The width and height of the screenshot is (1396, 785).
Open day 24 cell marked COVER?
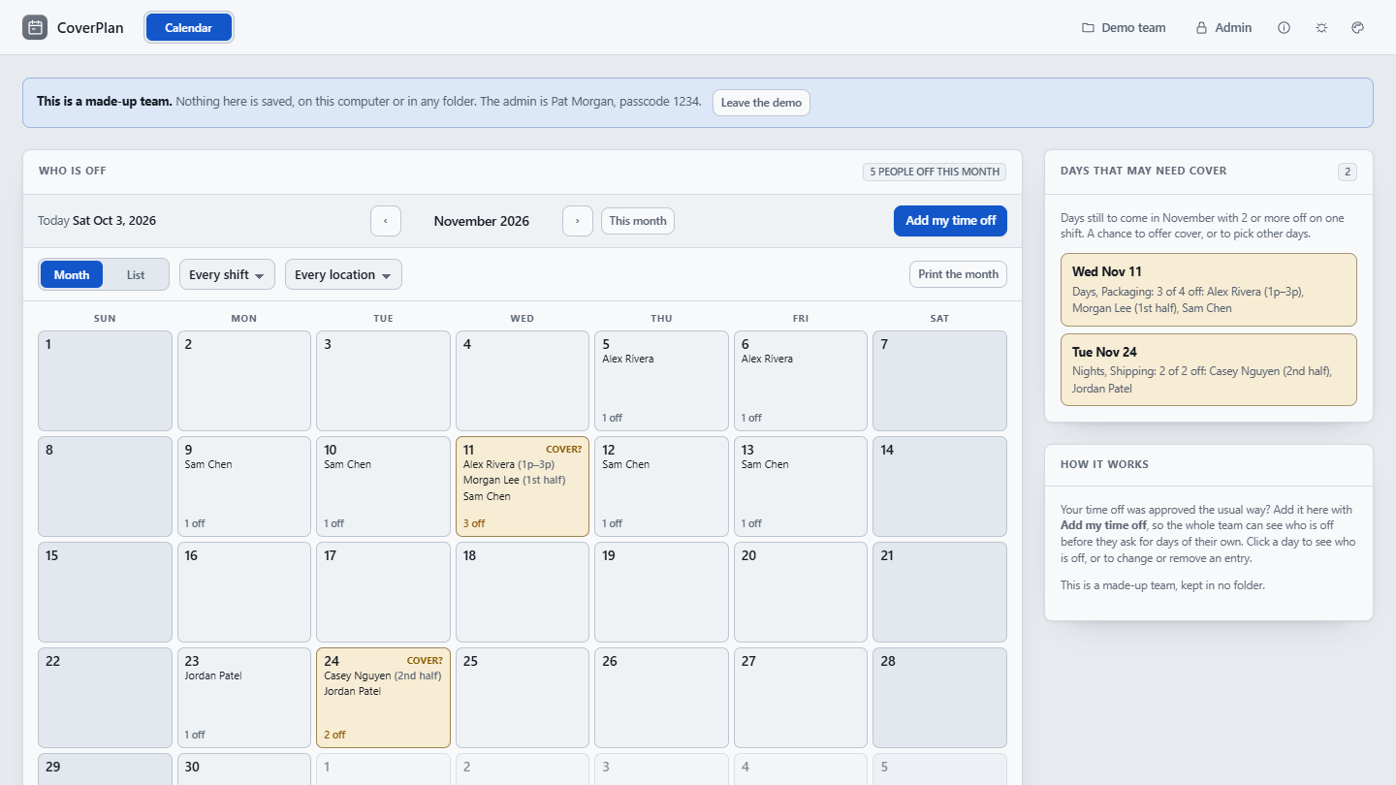(x=383, y=698)
